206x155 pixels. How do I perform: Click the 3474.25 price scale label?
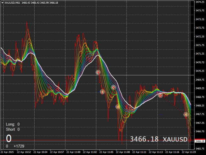coord(200,2)
